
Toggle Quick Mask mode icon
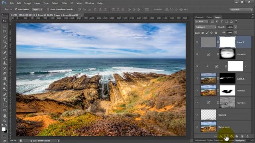(x=4, y=136)
